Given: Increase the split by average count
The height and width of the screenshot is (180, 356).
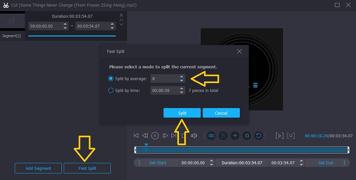Looking at the screenshot, I should (182, 77).
